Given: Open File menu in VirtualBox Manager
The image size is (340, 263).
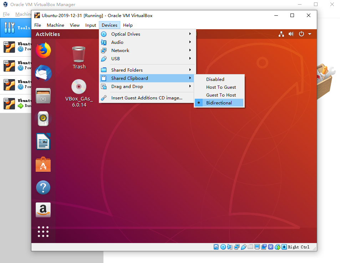Looking at the screenshot, I should [6, 14].
